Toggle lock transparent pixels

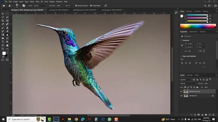pyautogui.click(x=185, y=87)
